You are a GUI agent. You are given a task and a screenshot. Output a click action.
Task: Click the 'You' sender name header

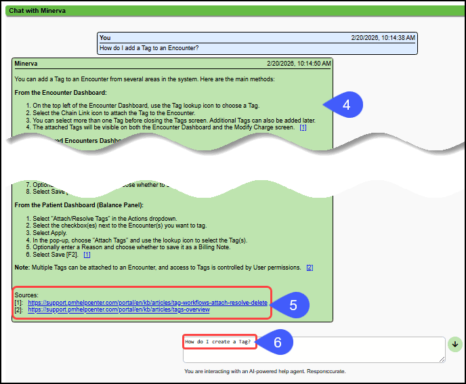pyautogui.click(x=105, y=38)
